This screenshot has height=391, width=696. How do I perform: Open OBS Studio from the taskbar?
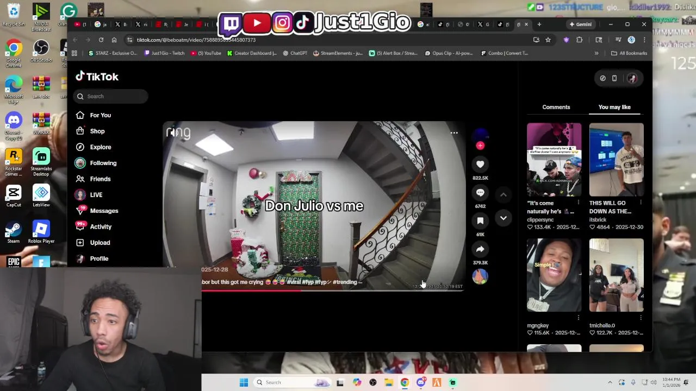373,382
